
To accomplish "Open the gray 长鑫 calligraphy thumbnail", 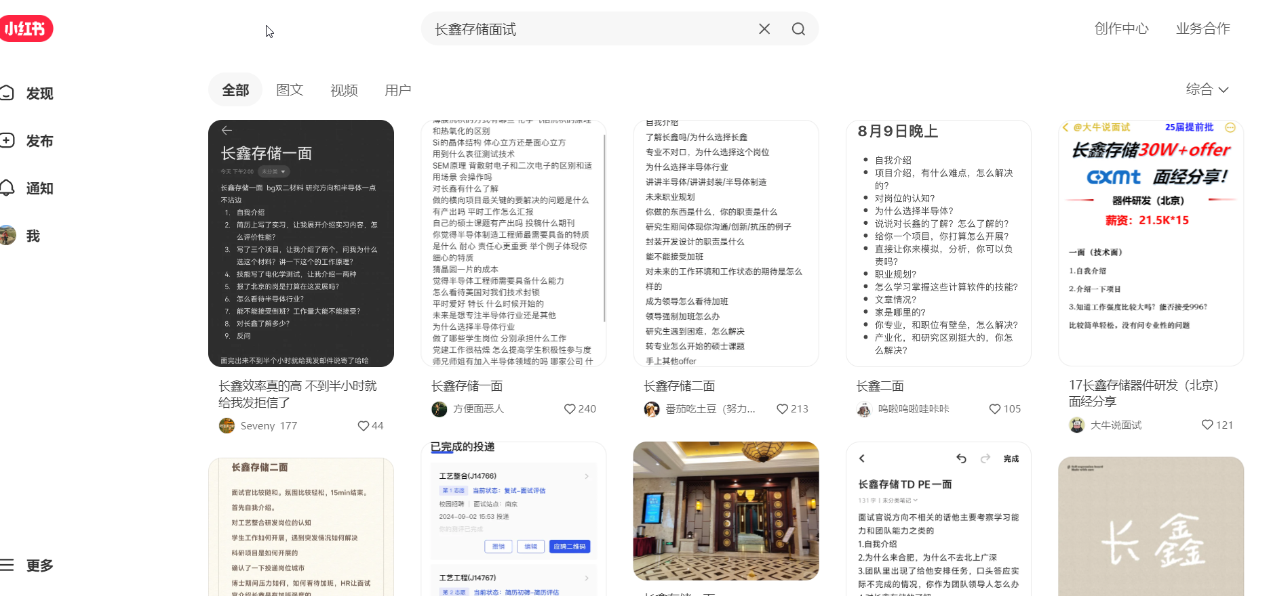I will coord(1150,527).
